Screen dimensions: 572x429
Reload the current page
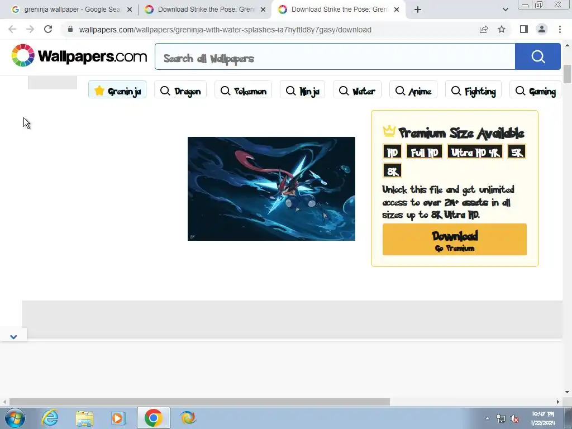pyautogui.click(x=48, y=30)
